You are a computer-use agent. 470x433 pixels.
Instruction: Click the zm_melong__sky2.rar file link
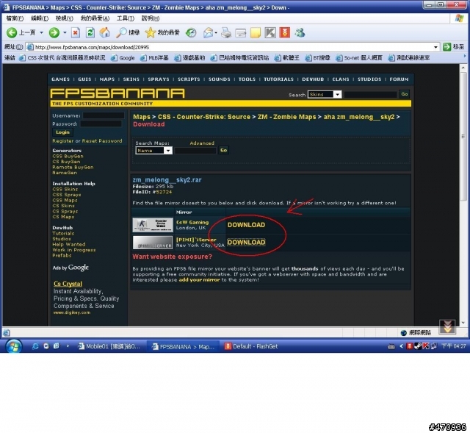[167, 179]
